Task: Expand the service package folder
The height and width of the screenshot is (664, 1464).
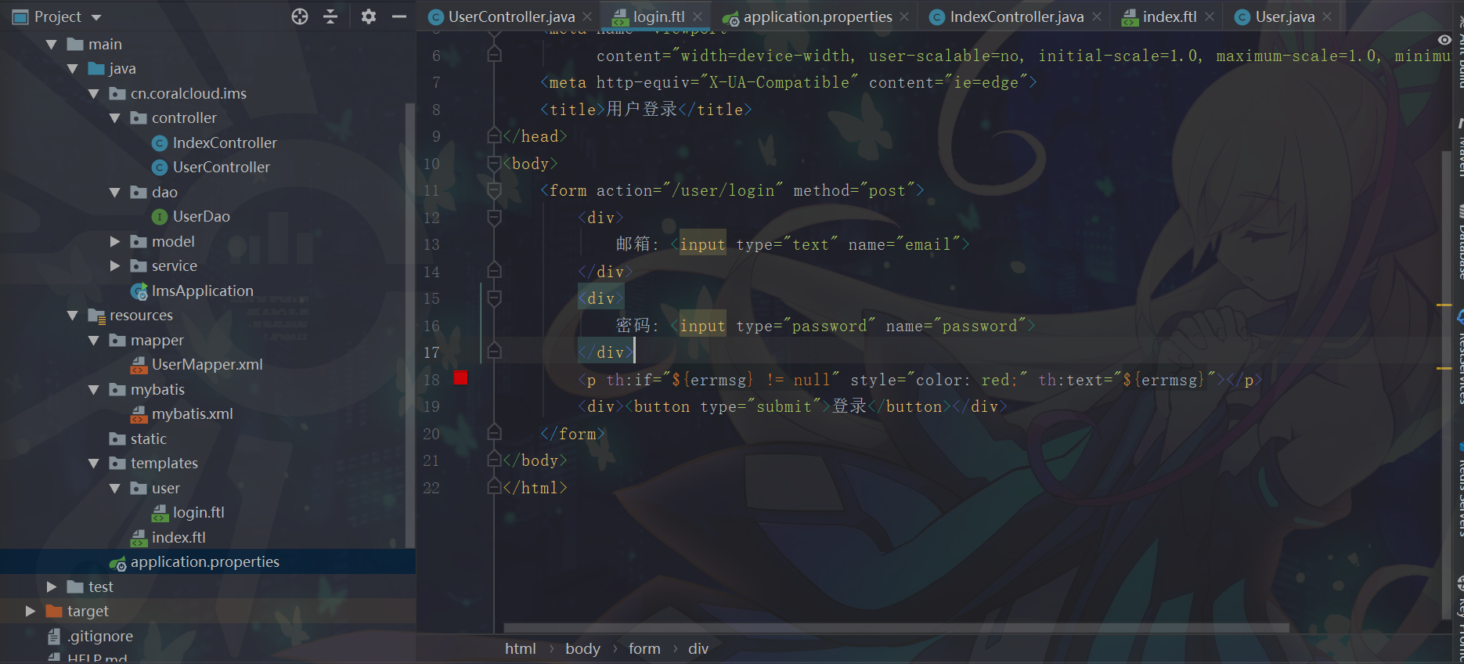Action: click(115, 266)
